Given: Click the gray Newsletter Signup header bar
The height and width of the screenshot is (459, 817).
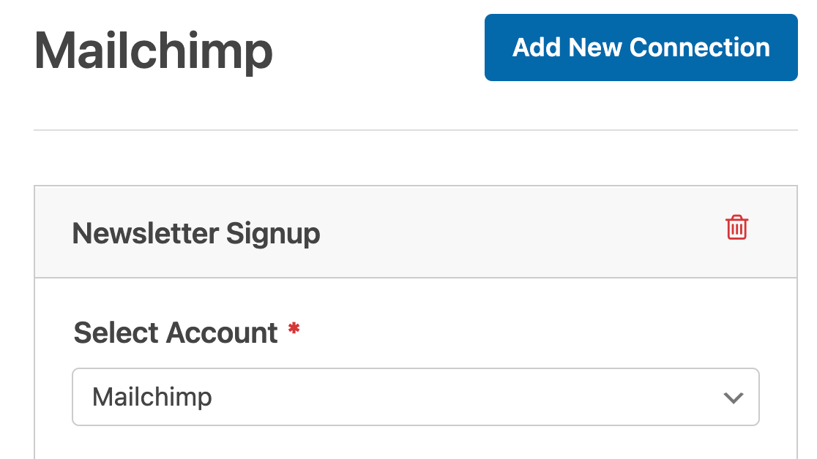Looking at the screenshot, I should [x=476, y=232].
